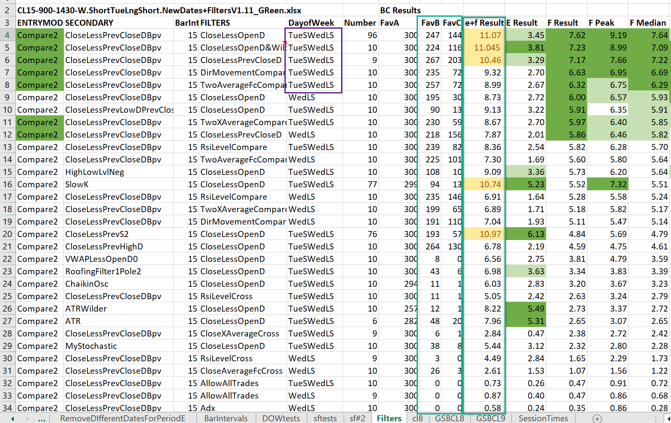
Task: Click the add new sheet plus icon
Action: 597,419
